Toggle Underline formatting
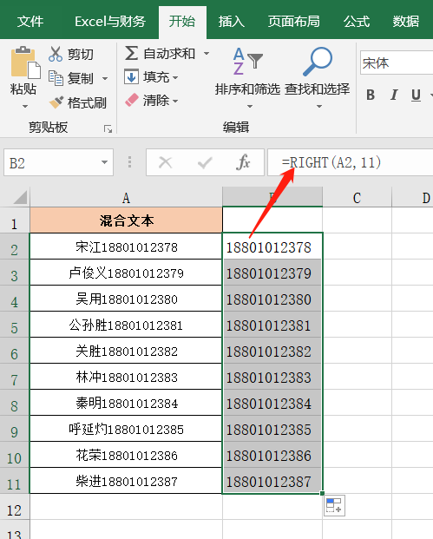This screenshot has width=433, height=539. 416,95
